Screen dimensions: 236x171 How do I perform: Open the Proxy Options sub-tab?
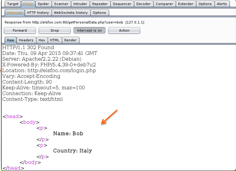pos(100,13)
